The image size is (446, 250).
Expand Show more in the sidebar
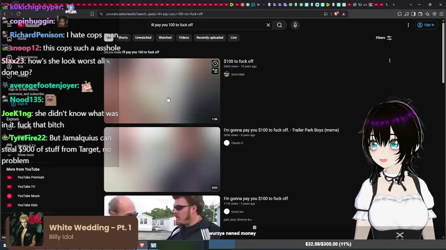click(x=25, y=155)
